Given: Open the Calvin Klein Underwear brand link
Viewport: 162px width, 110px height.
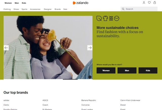Looking at the screenshot, I should 130,100.
